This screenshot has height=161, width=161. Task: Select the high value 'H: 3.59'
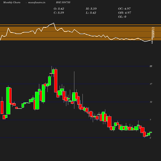91,9
